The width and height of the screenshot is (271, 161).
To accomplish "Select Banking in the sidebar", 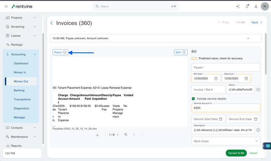I will pos(19,90).
